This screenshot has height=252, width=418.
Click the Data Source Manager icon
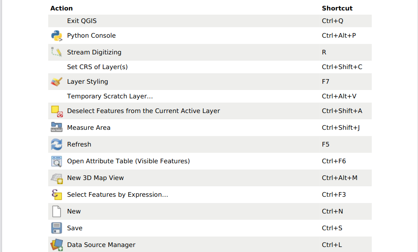click(57, 245)
